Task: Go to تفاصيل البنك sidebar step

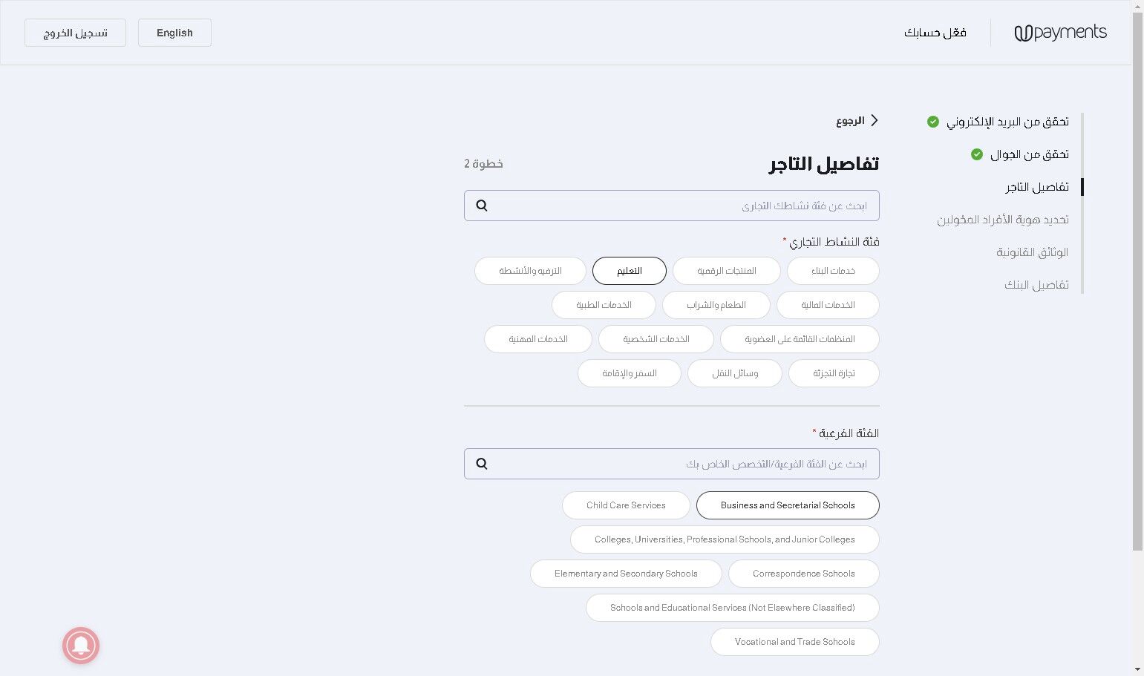Action: coord(1036,285)
